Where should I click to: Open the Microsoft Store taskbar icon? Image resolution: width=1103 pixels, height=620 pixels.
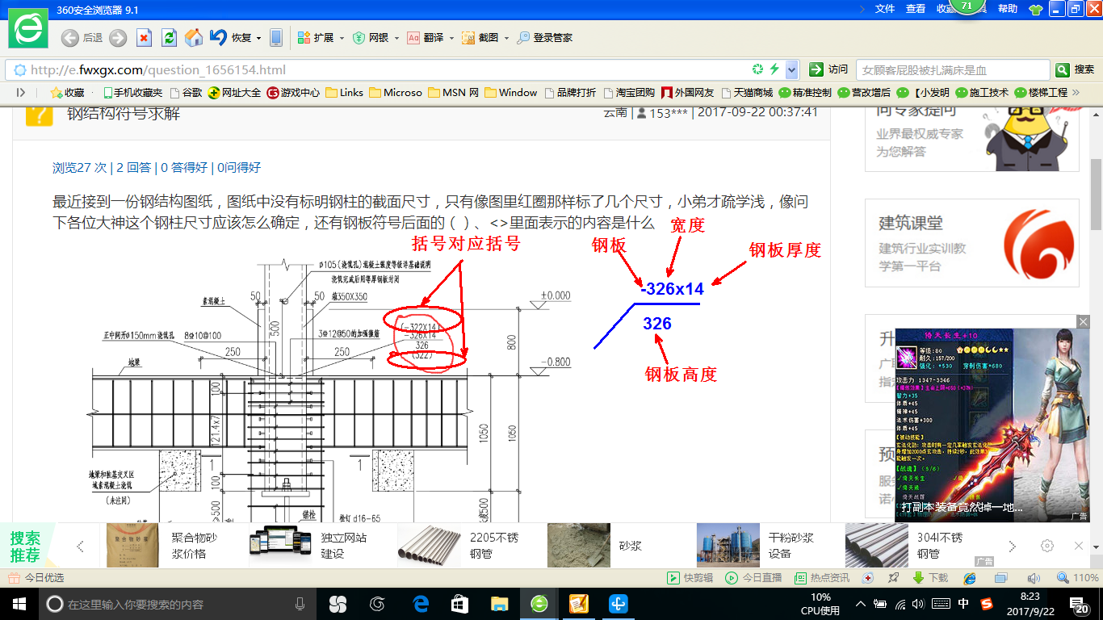(x=459, y=603)
